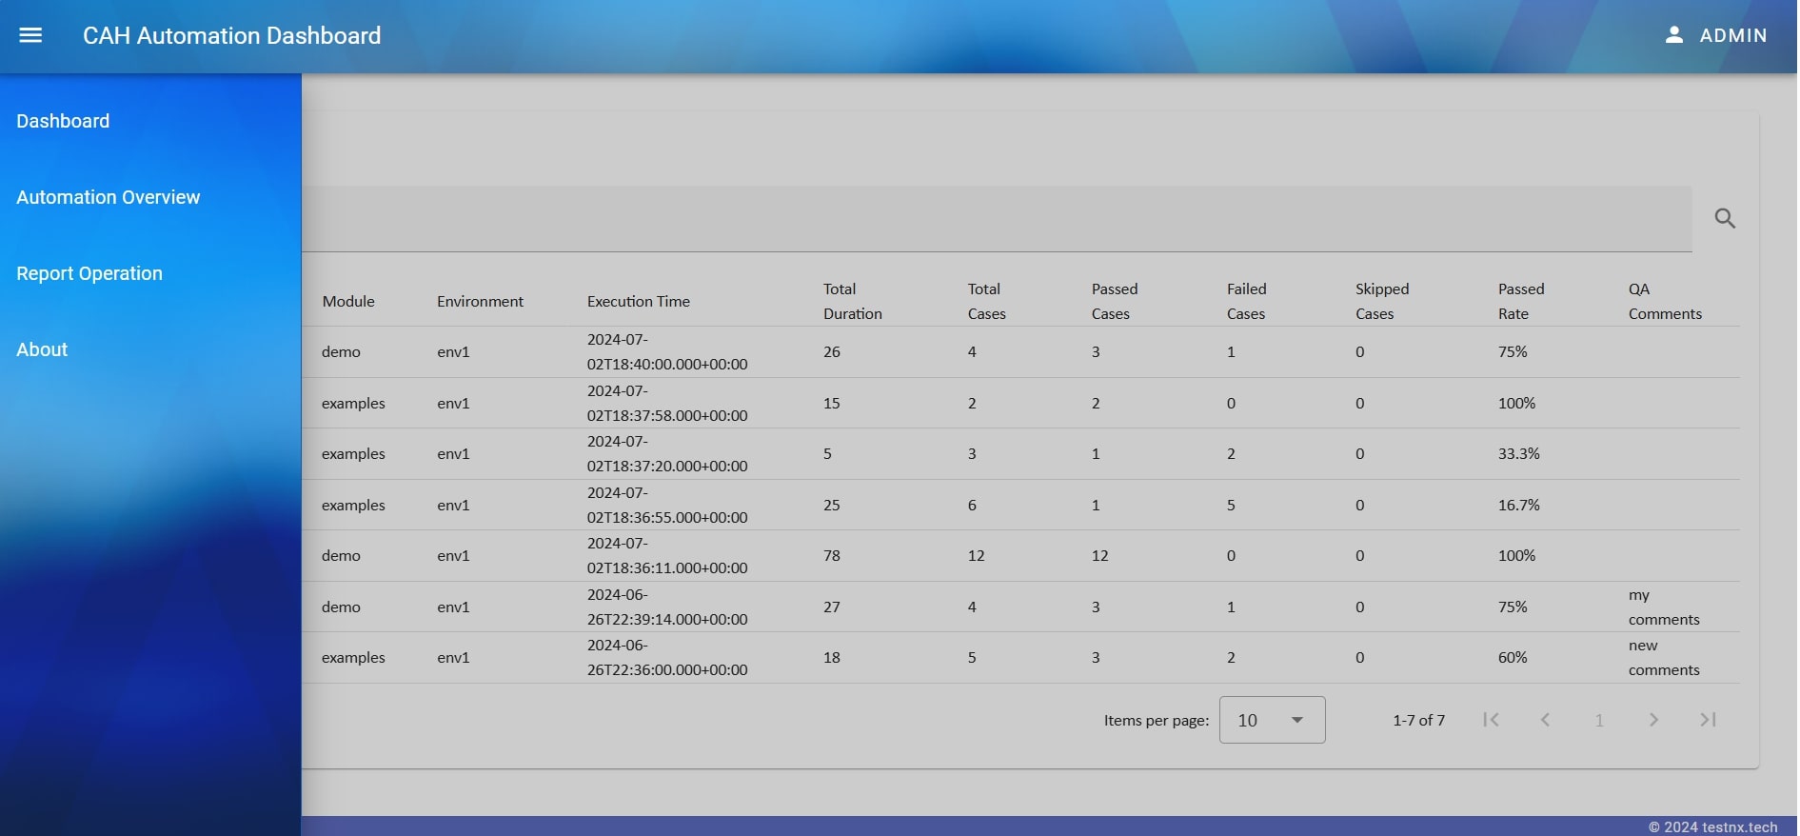Select page number 1 in the paginator
This screenshot has width=1800, height=836.
click(1599, 720)
